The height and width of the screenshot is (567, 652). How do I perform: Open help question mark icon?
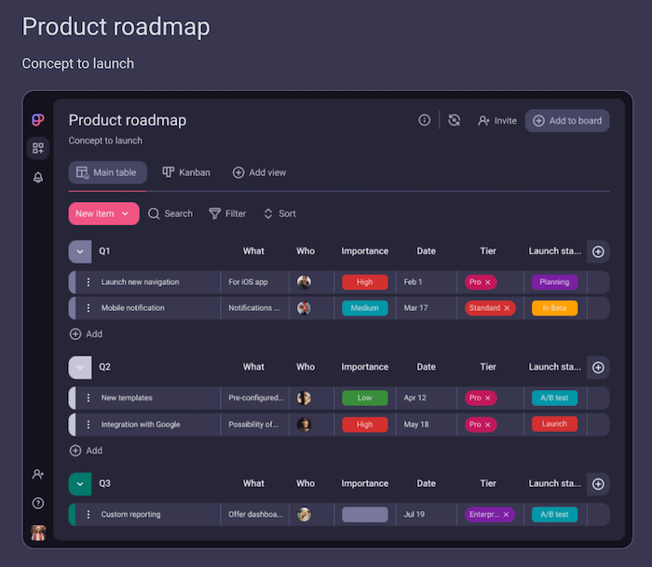click(x=38, y=503)
